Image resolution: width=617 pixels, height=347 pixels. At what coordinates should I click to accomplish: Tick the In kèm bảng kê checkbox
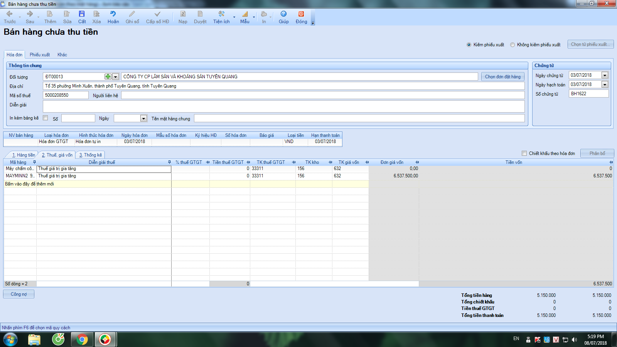[46, 118]
